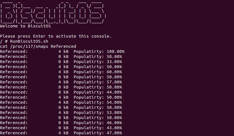Click the "cat" command word

(4, 46)
